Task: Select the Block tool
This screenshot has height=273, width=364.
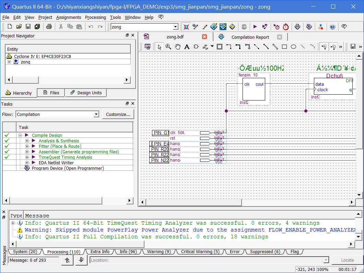Action: pyautogui.click(x=219, y=47)
